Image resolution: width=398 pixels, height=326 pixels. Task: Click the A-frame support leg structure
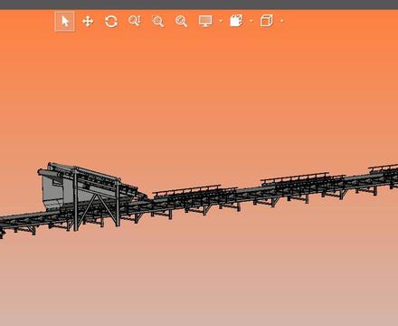(97, 211)
